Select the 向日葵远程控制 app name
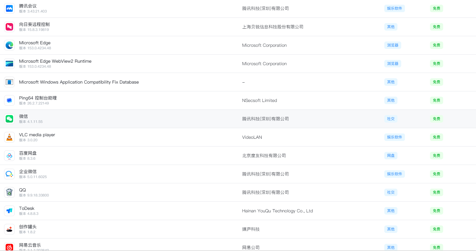The image size is (476, 251). point(34,24)
